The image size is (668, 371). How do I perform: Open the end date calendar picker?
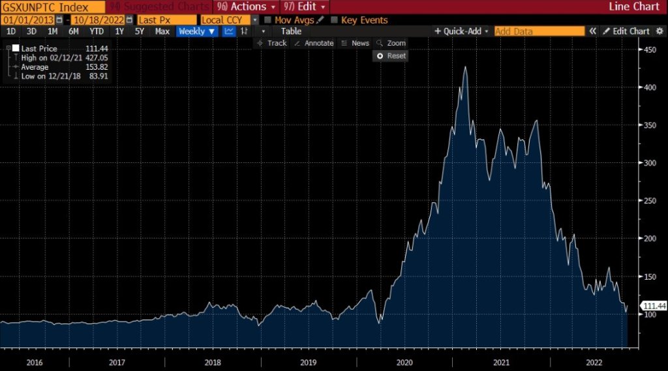coord(130,20)
